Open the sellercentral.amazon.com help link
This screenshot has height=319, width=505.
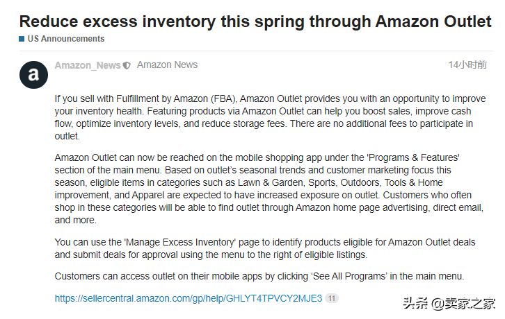(189, 298)
